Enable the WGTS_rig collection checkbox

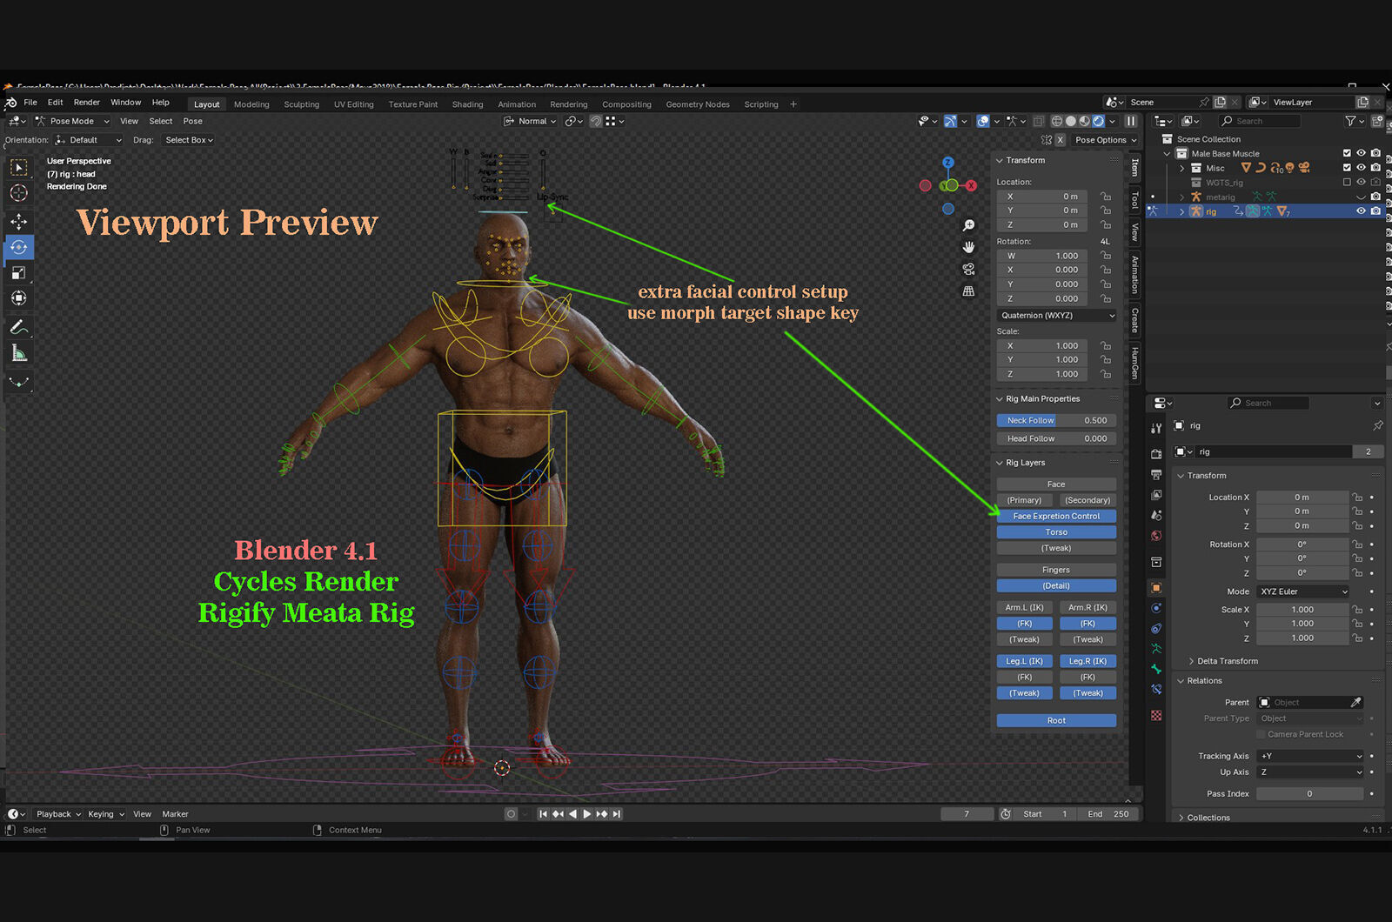coord(1347,182)
